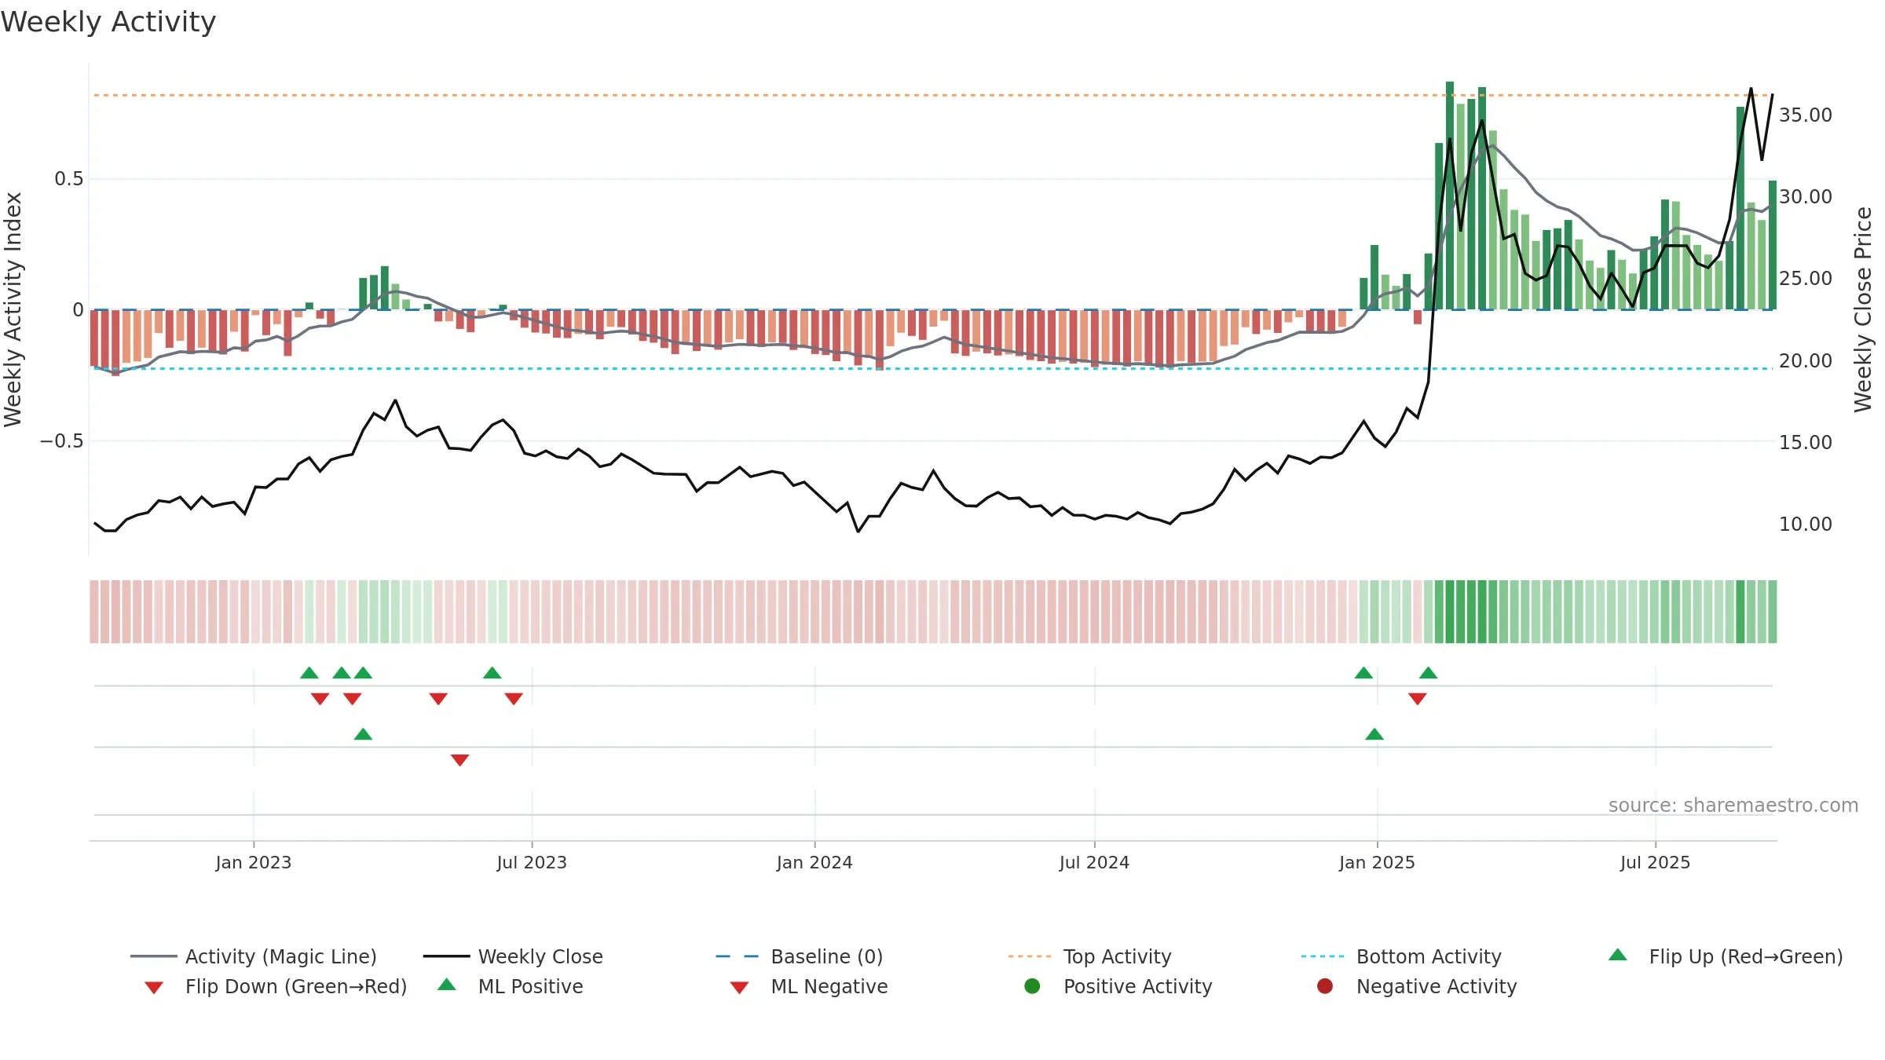Click the cyan dotted Bottom Activity legend swatch
Viewport: 1885px width, 1060px height.
click(x=1324, y=956)
